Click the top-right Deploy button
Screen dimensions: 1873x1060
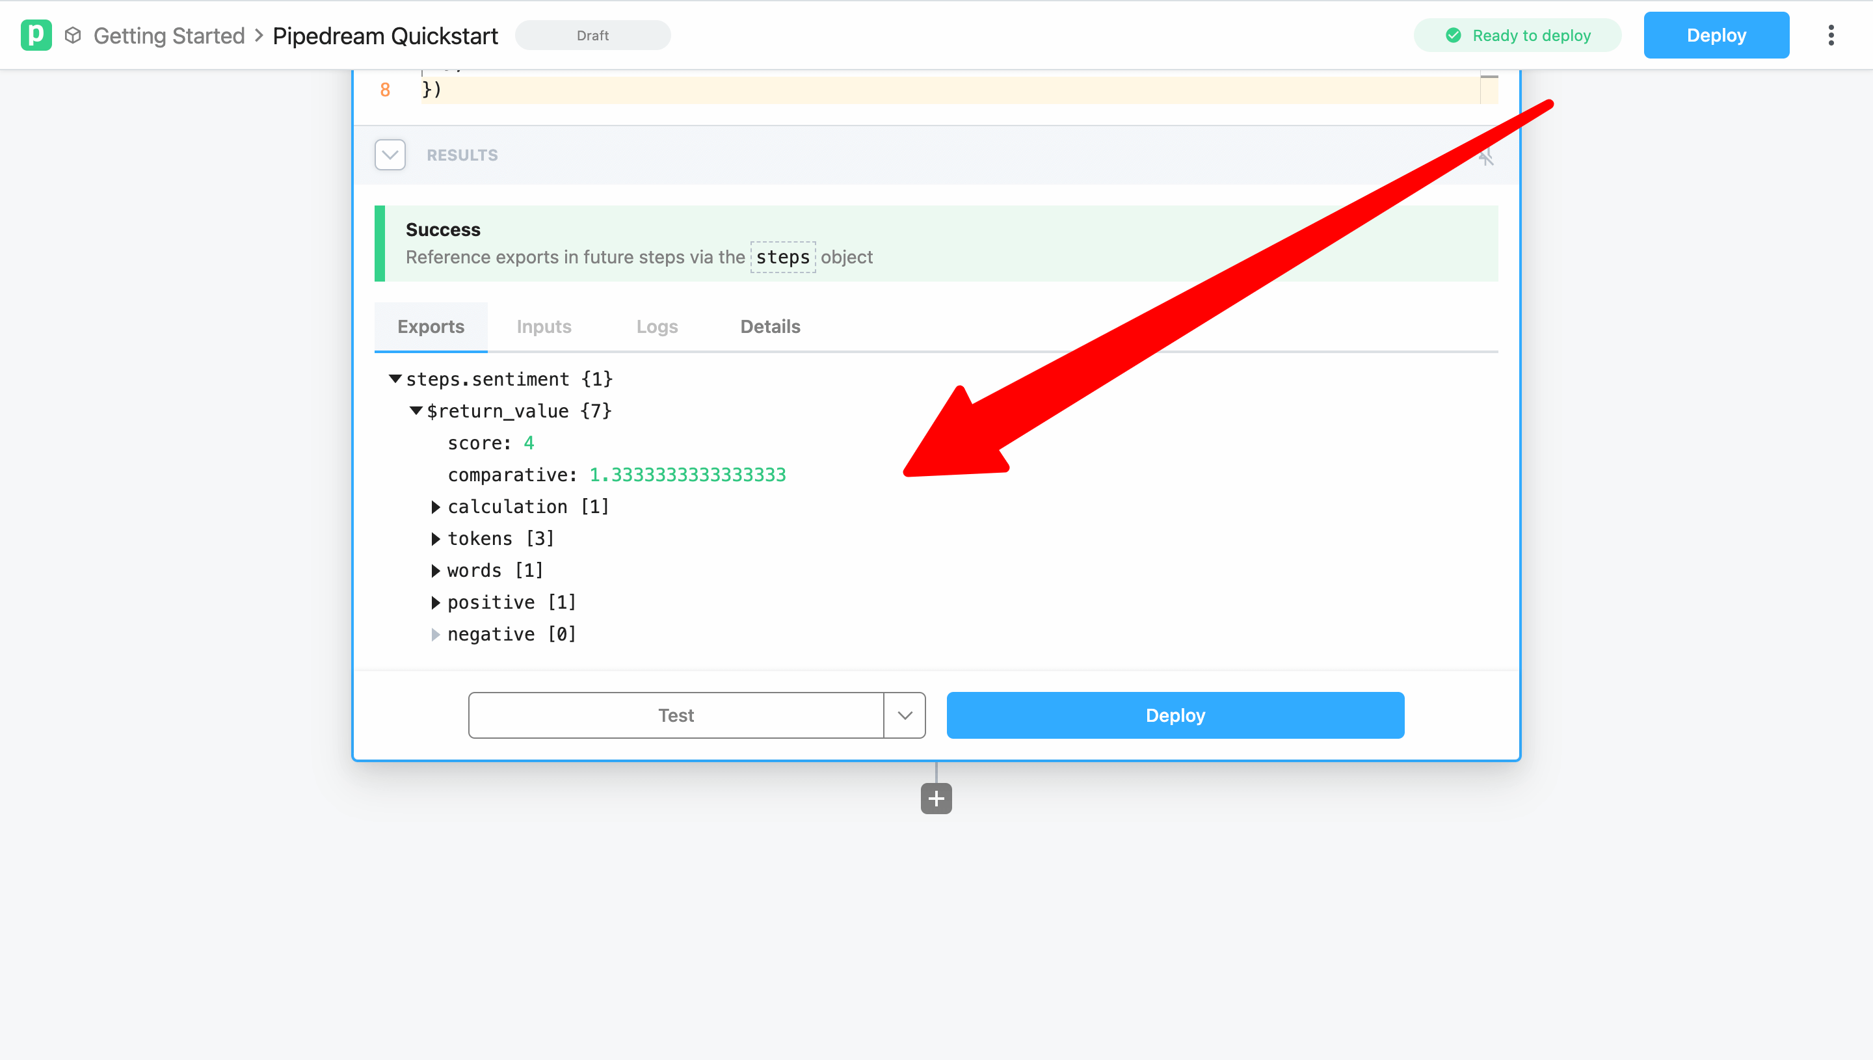pyautogui.click(x=1716, y=35)
